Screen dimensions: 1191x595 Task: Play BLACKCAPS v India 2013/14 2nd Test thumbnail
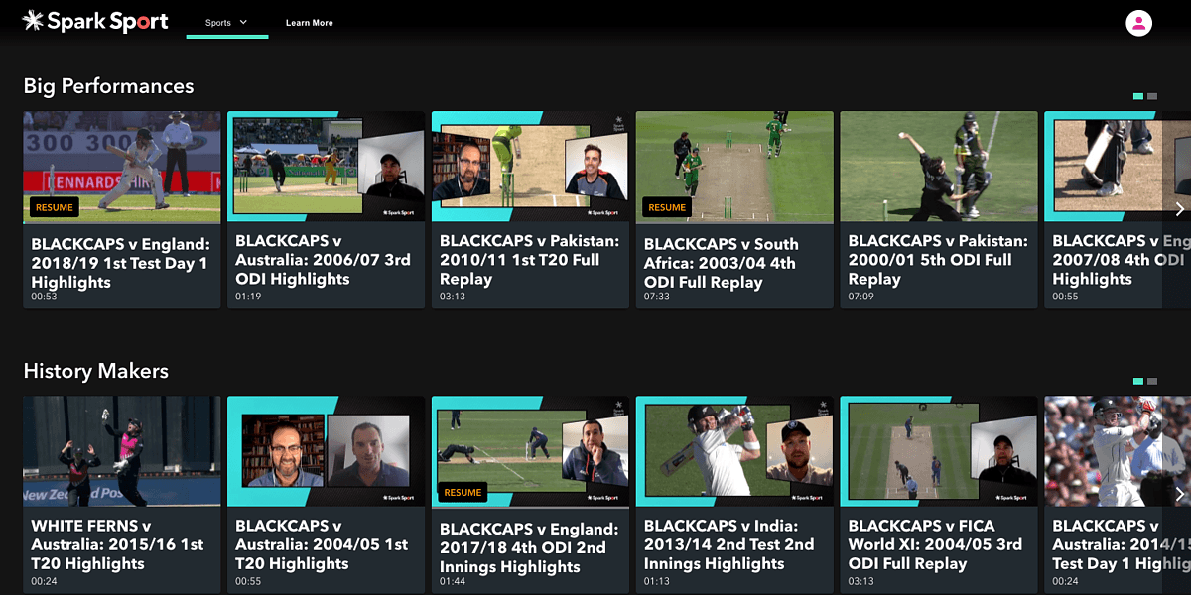[x=734, y=451]
